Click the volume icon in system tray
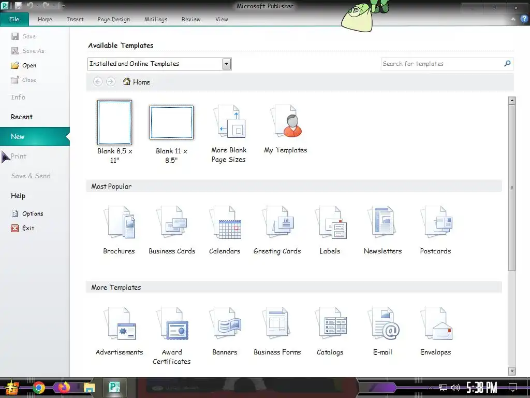The width and height of the screenshot is (530, 398). point(455,388)
